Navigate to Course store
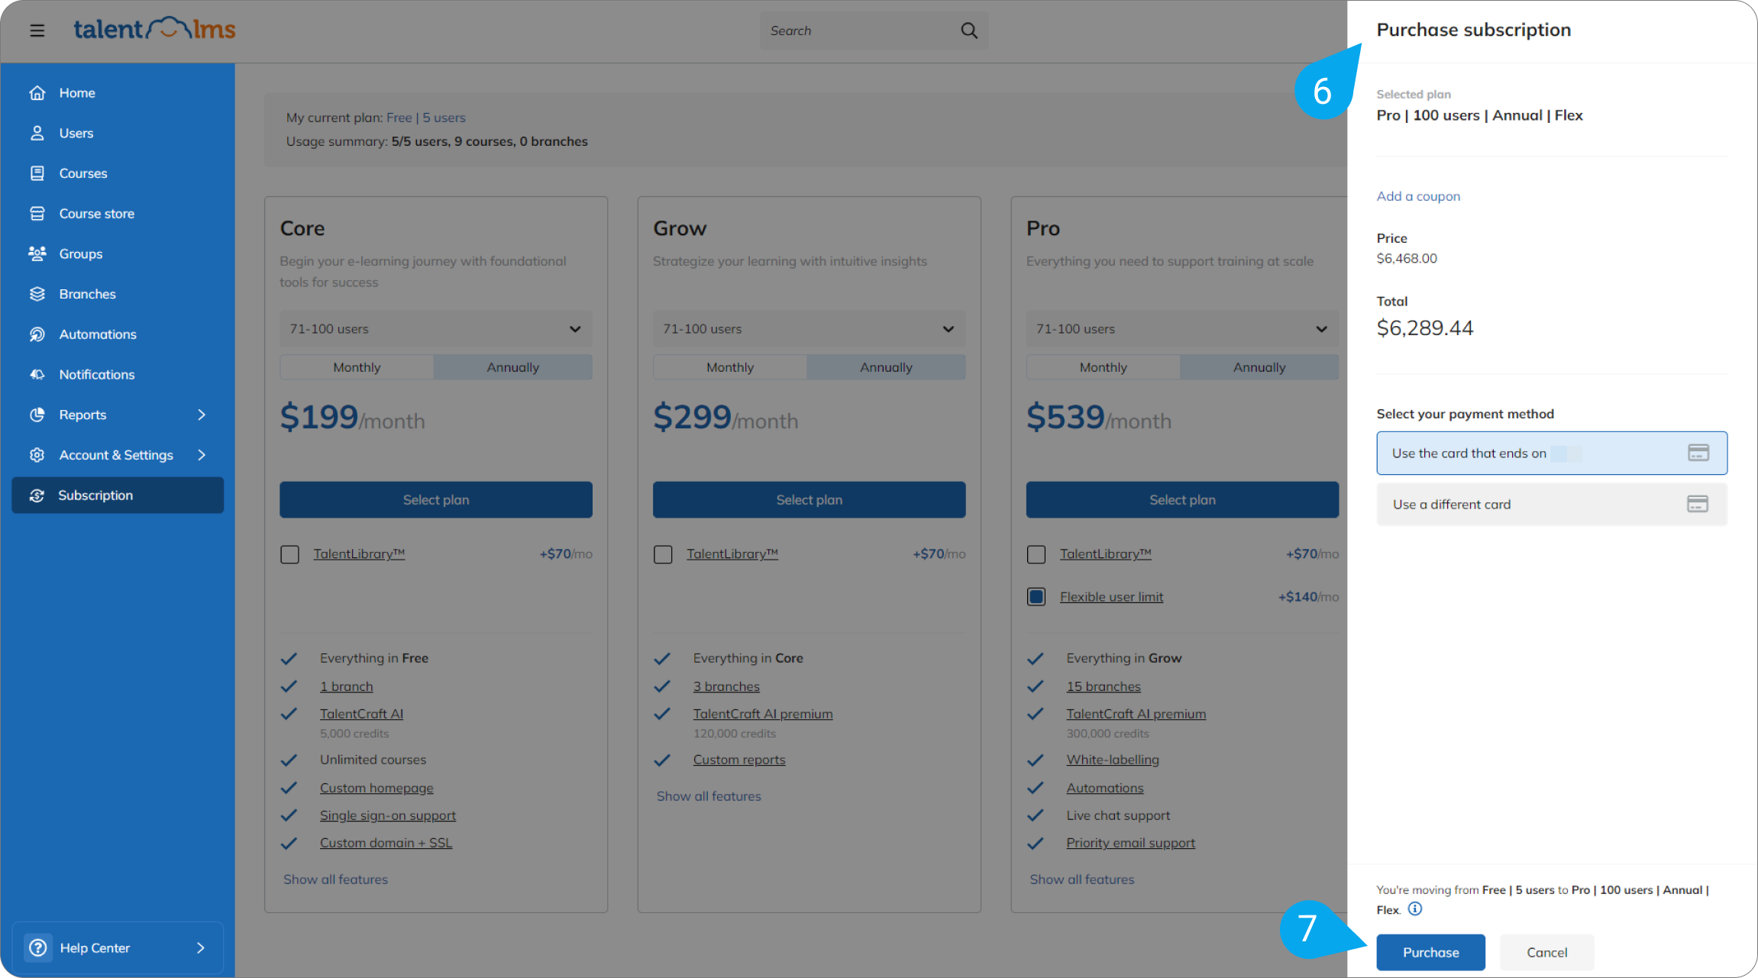Viewport: 1758px width, 978px height. [x=118, y=214]
